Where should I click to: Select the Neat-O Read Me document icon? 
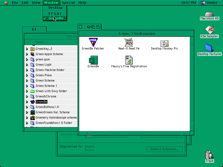tap(129, 42)
